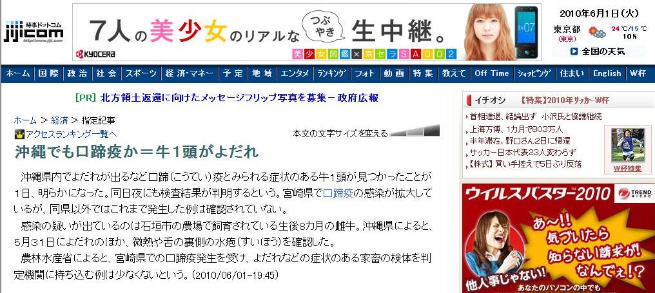Screen dimensions: 655x293
Task: Open the W杯特集 soccer player thumbnail
Action: 627,146
